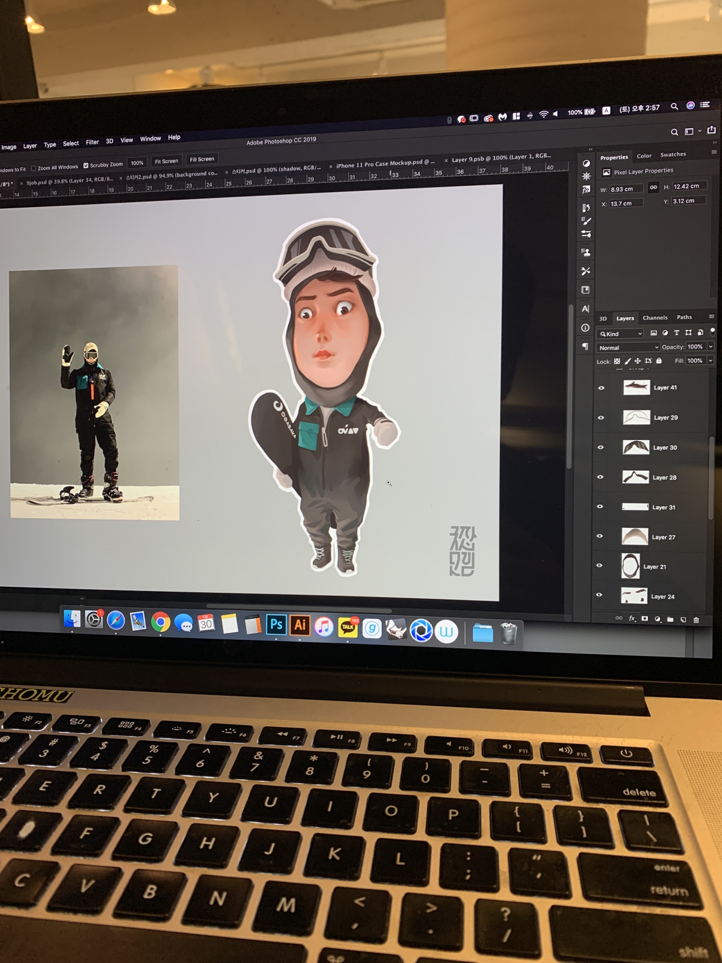The width and height of the screenshot is (722, 963).
Task: Delete the selected layer via trash icon
Action: [x=696, y=620]
